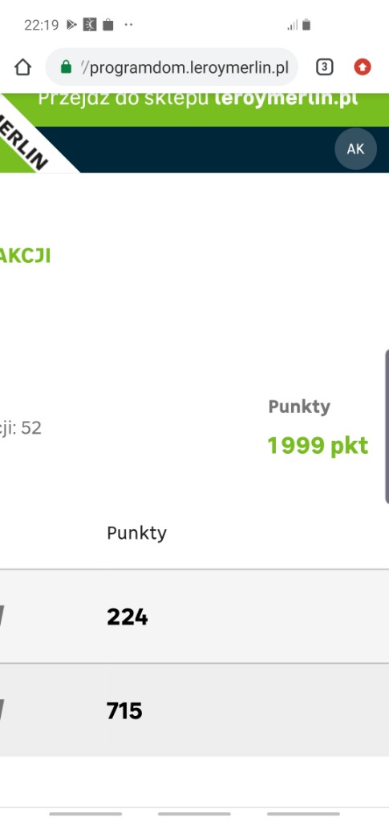The image size is (389, 821).
Task: Select the row with 715 points
Action: click(194, 710)
